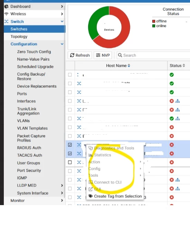Go to the VLAN Templates page

pyautogui.click(x=32, y=128)
